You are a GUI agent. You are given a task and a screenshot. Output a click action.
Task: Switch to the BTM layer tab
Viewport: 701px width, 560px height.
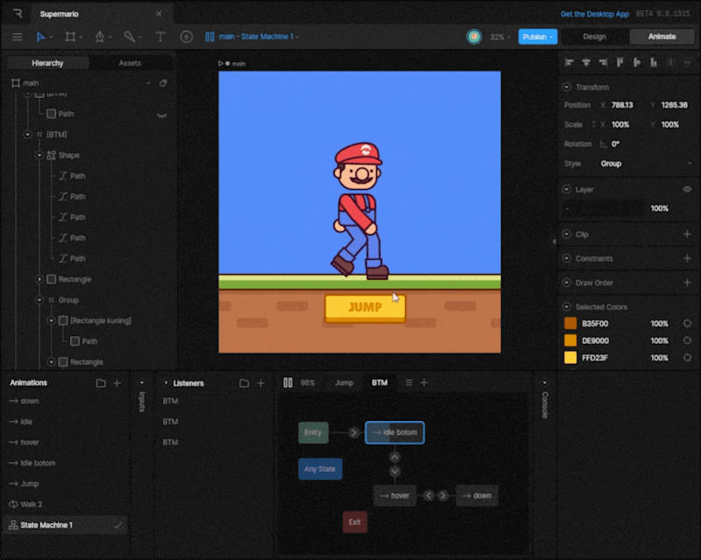point(379,382)
